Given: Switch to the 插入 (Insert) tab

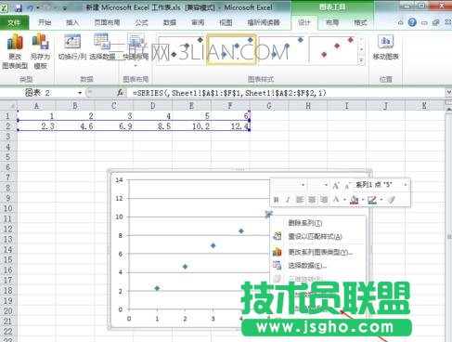Looking at the screenshot, I should point(72,22).
